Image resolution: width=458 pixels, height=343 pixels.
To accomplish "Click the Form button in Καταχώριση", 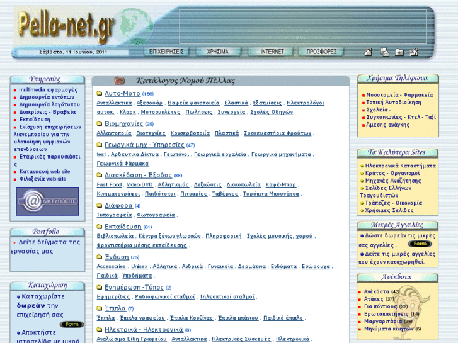I will tap(72, 324).
